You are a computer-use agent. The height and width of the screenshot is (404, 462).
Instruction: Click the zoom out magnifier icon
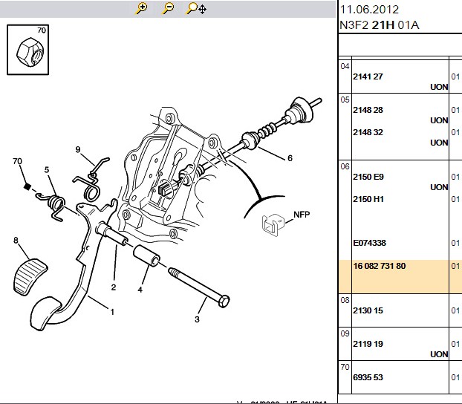168,8
